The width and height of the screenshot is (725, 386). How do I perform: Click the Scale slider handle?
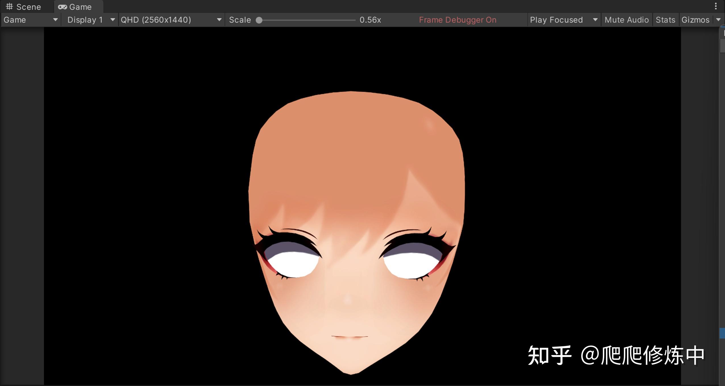259,20
